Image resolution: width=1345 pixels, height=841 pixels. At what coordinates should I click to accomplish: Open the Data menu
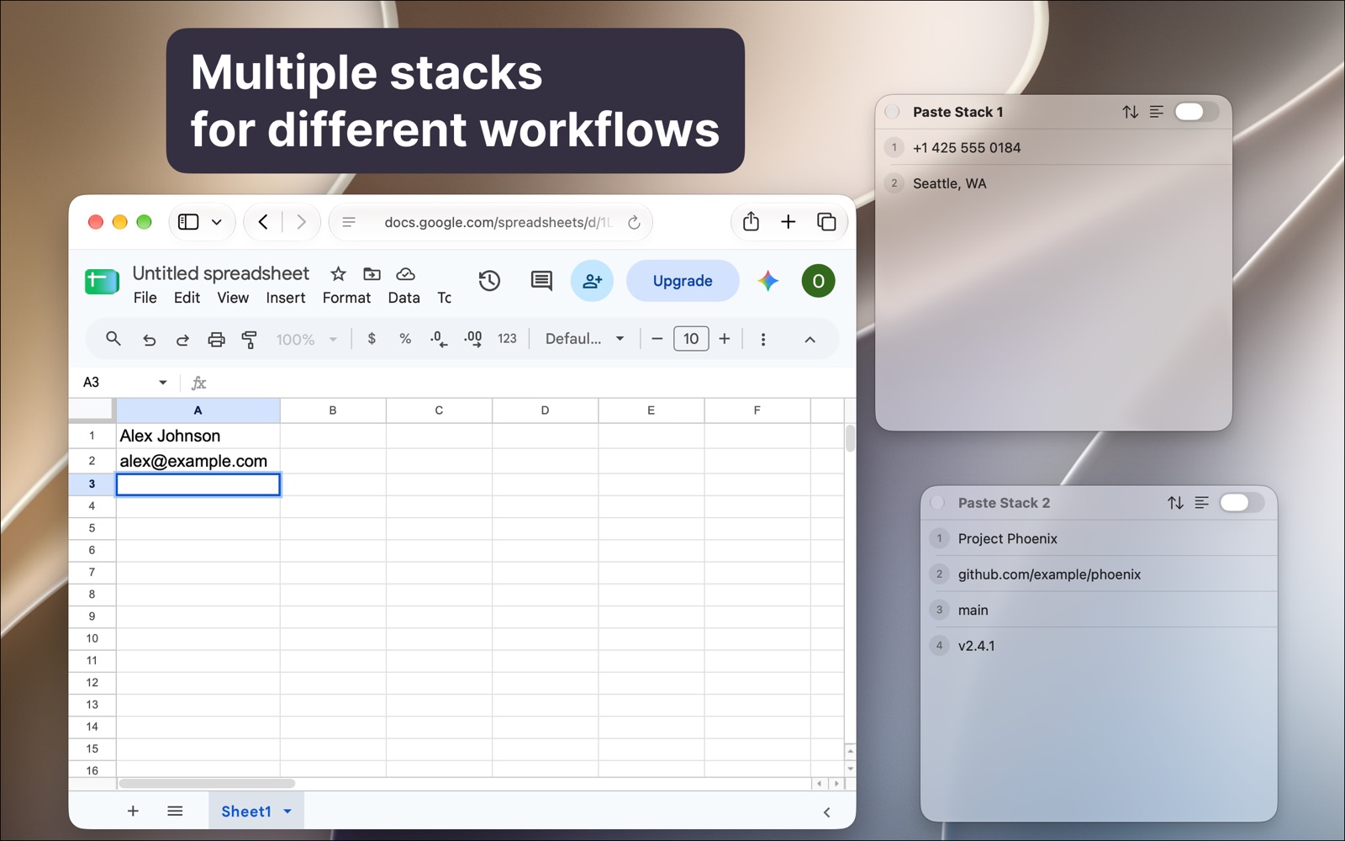coord(403,298)
